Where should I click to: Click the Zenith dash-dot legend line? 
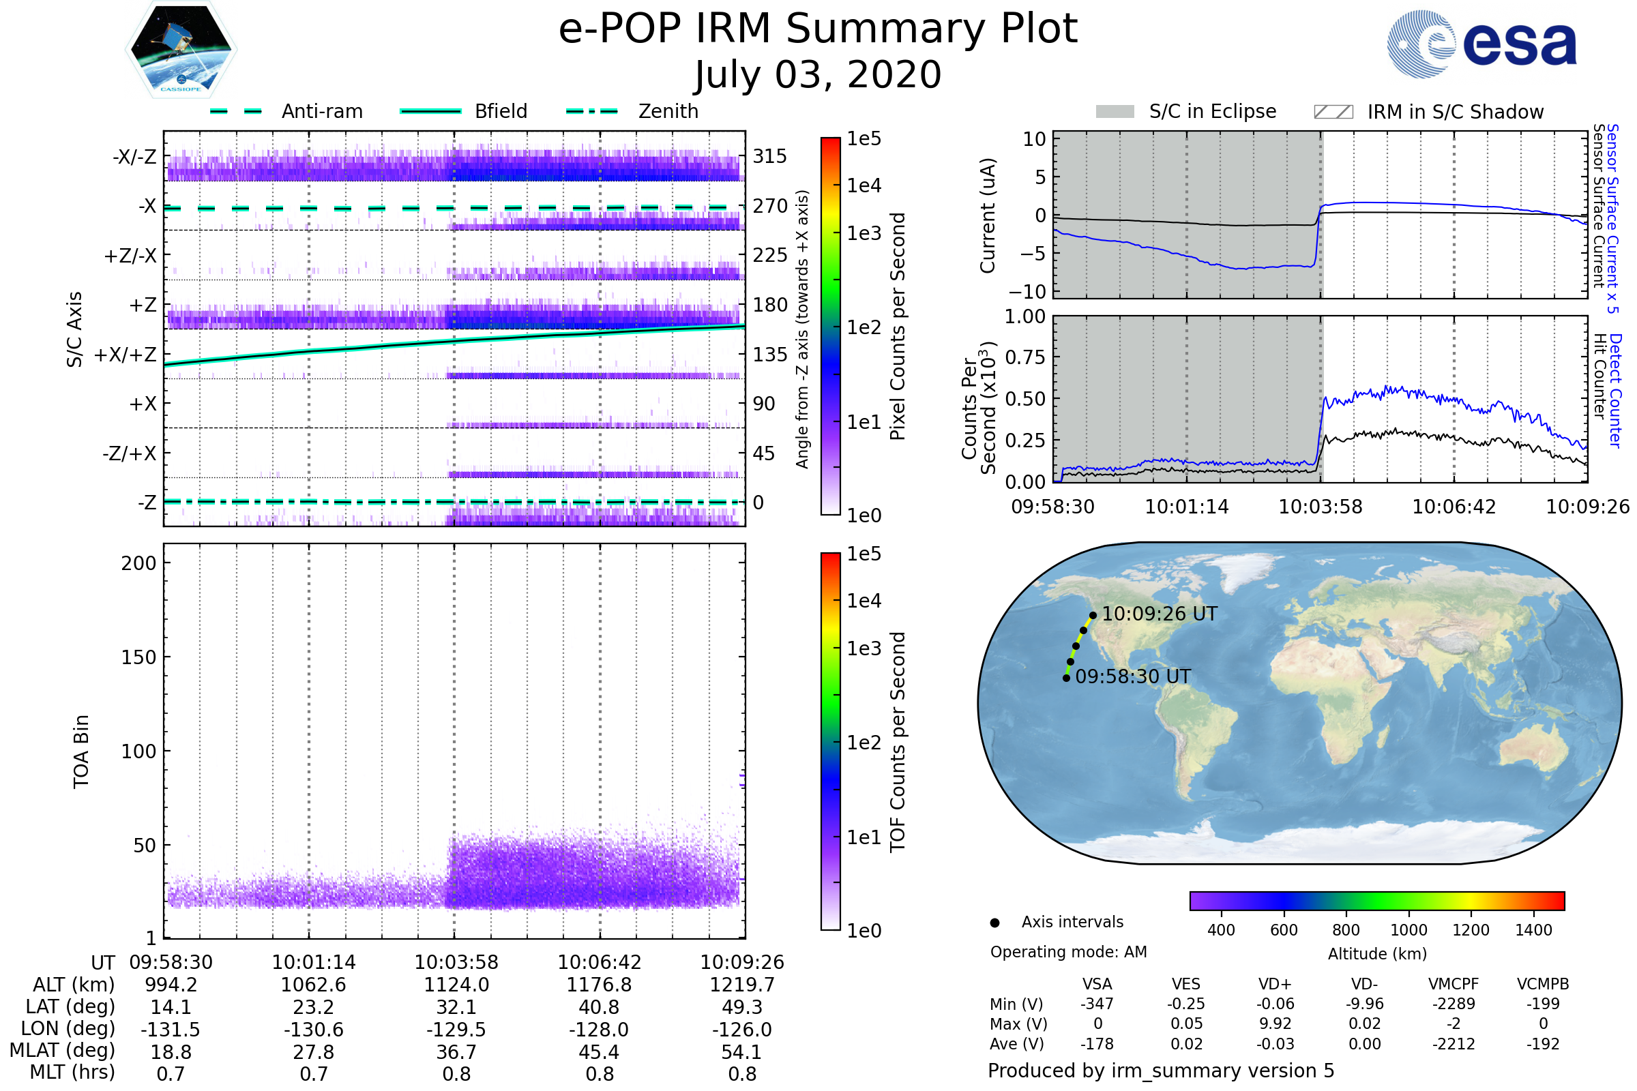pos(591,111)
